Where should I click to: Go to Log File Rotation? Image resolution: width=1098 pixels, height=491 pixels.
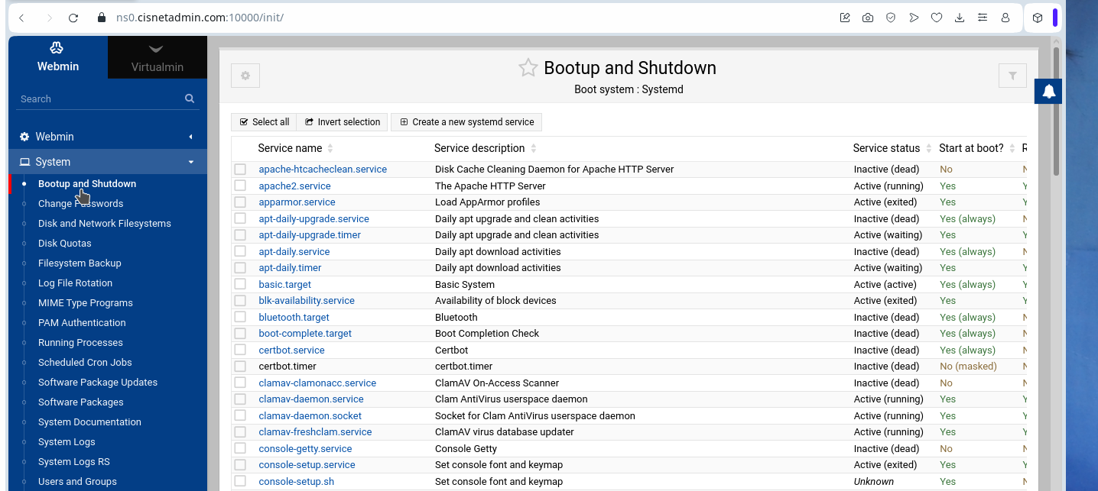point(75,283)
